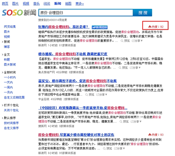Click 预览 magnifier under the 楼市播报 result
Image resolution: width=175 pixels, height=156 pixels.
pos(123,68)
